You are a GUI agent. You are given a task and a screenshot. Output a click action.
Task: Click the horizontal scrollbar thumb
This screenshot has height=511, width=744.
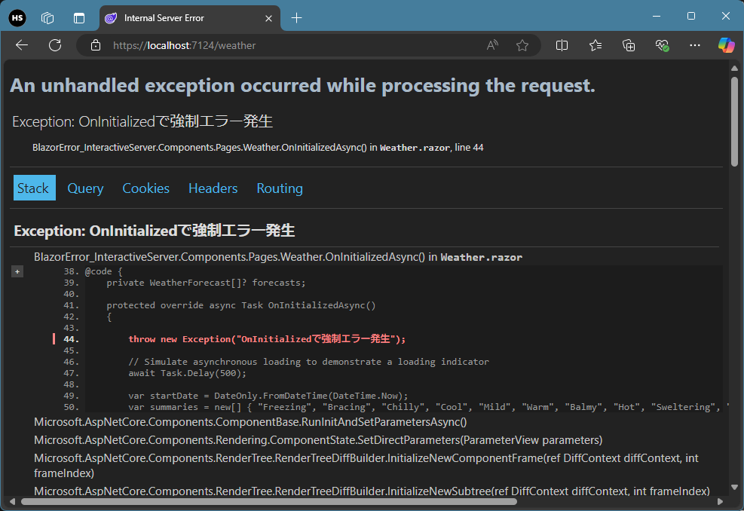point(268,501)
